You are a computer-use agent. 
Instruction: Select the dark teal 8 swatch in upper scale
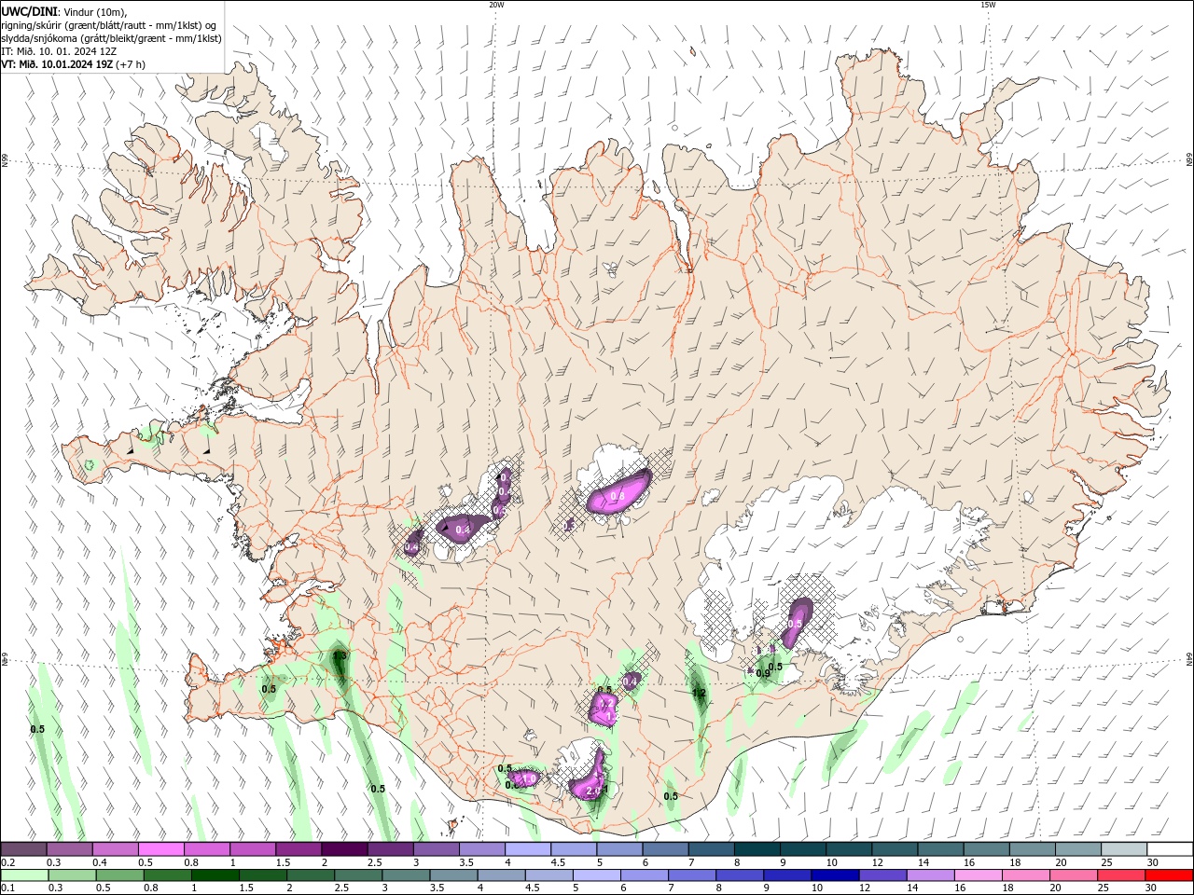[757, 849]
